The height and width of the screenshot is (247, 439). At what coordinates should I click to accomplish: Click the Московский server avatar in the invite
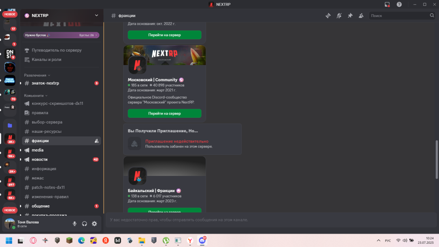(x=137, y=65)
